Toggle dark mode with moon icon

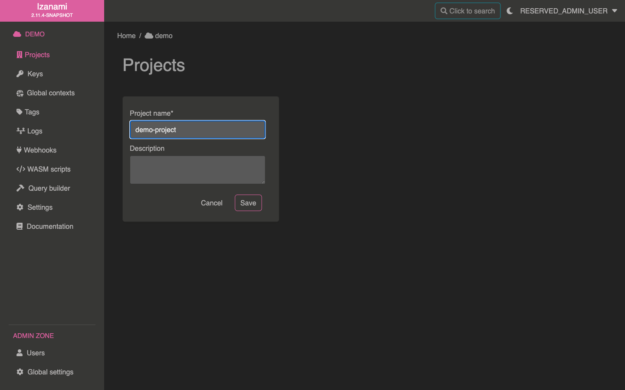(x=510, y=11)
